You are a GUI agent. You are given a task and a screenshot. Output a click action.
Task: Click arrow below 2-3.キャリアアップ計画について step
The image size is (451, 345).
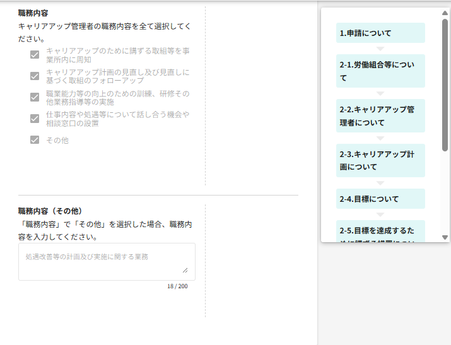[x=380, y=183]
